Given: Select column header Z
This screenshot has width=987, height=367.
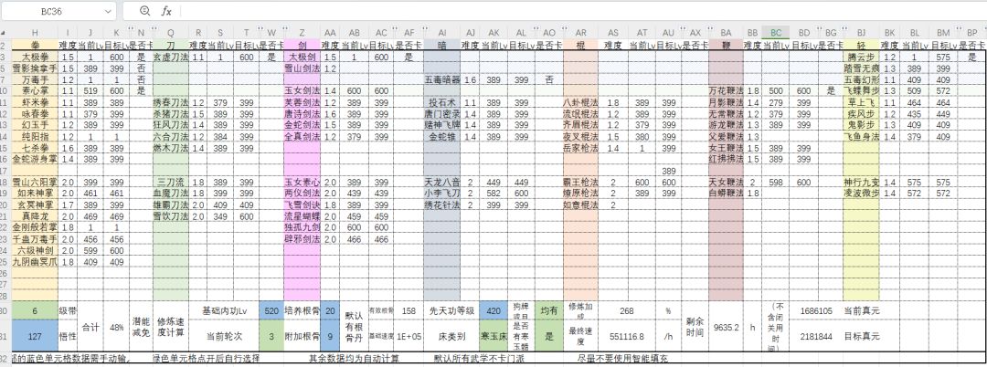Looking at the screenshot, I should [302, 33].
